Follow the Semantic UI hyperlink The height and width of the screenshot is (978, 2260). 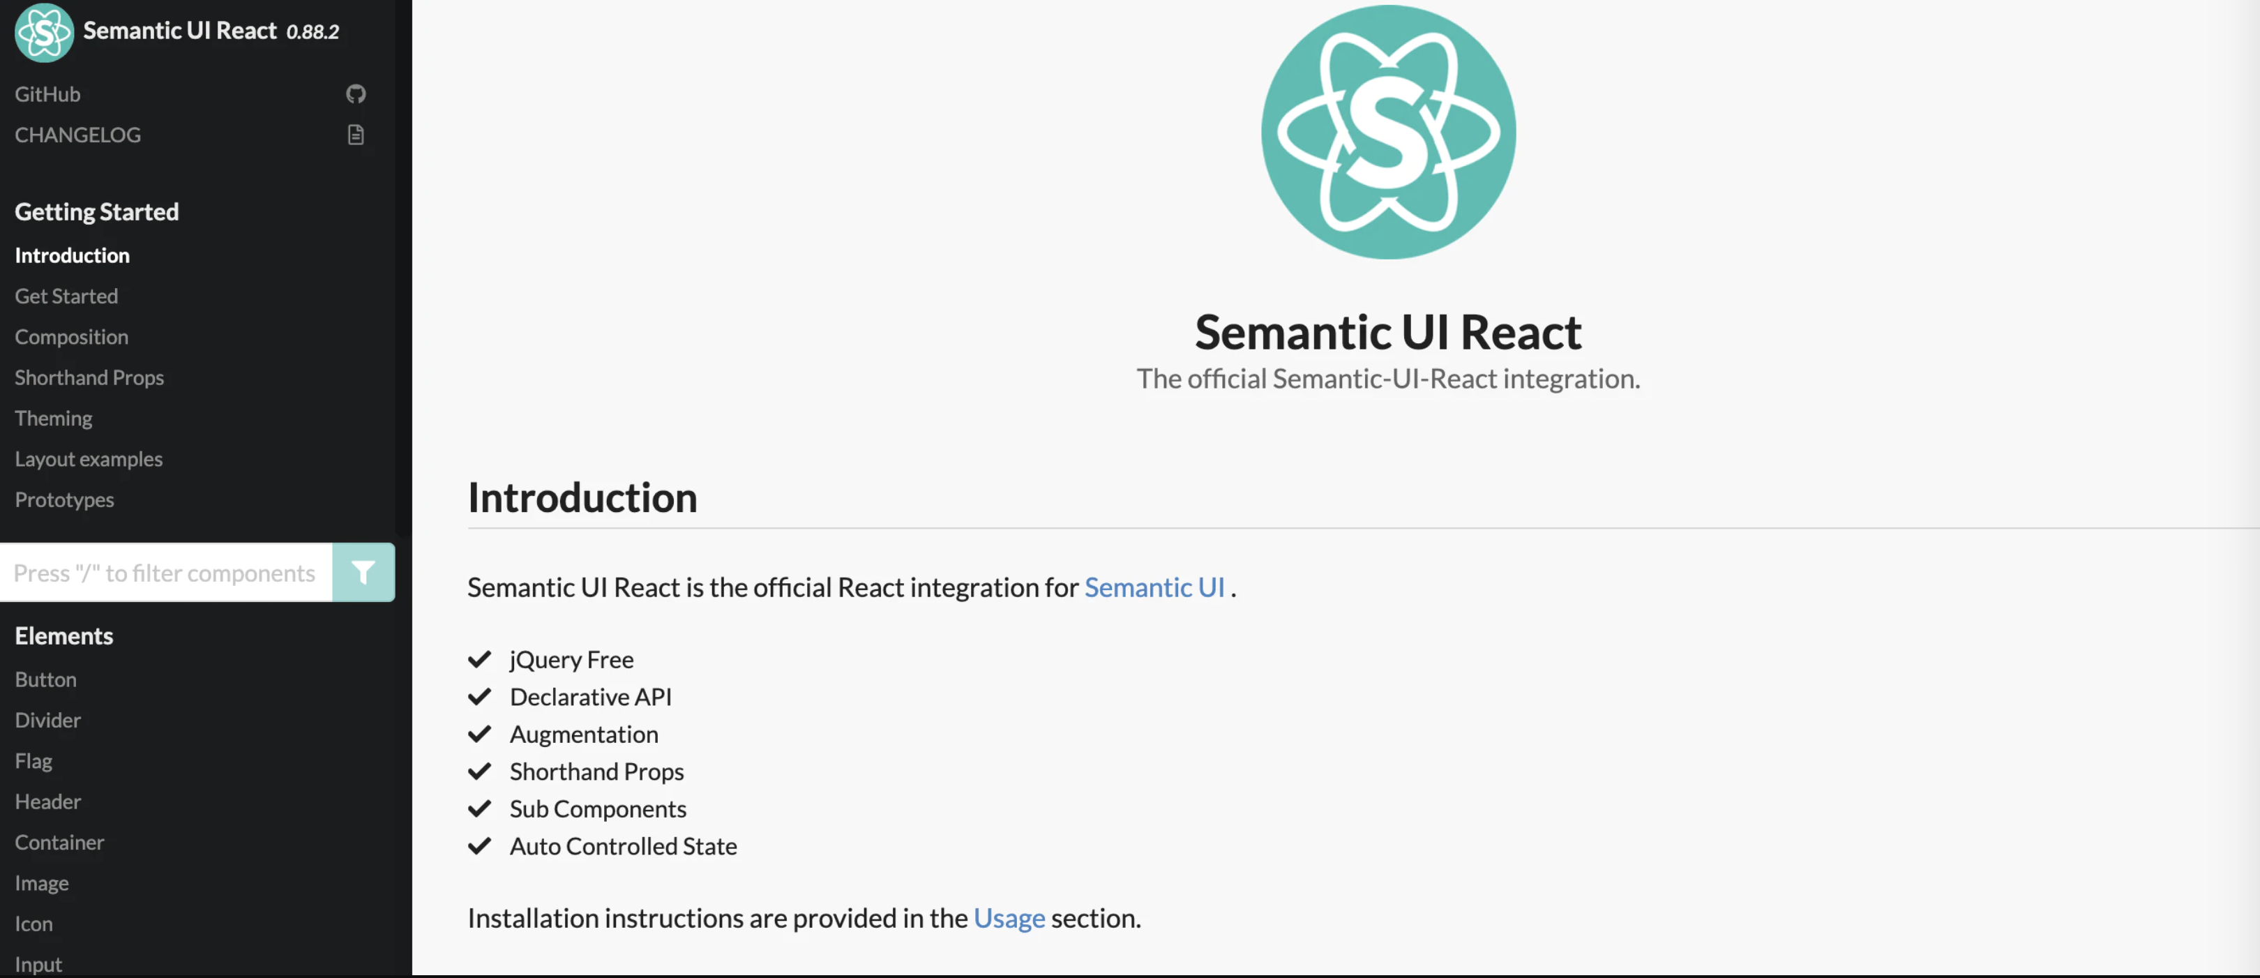click(x=1154, y=587)
